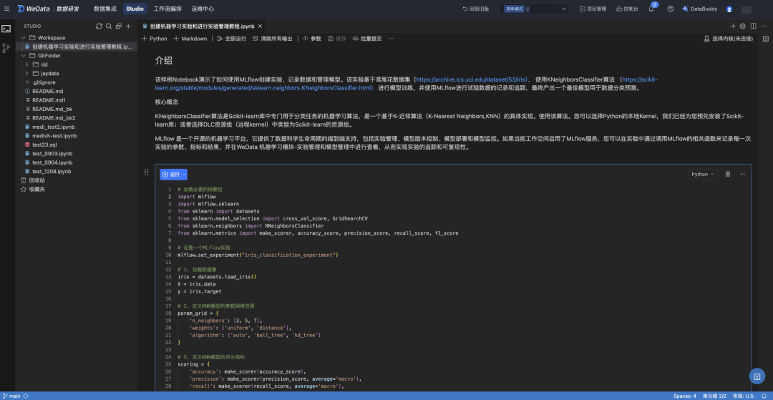Add a Python cell
This screenshot has width=773, height=400.
click(155, 39)
